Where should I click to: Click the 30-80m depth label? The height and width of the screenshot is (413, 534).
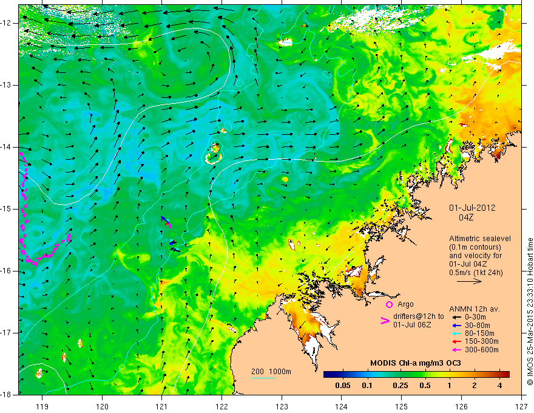(478, 326)
